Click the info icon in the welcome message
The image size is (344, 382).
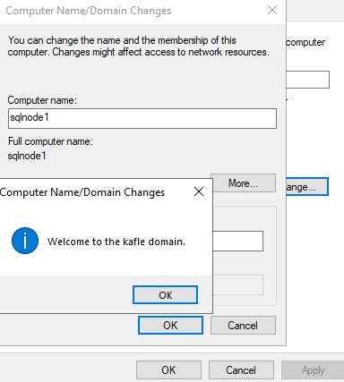coord(25,241)
